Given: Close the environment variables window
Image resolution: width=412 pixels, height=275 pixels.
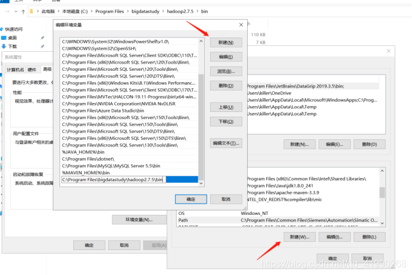Looking at the screenshot, I should (389, 51).
